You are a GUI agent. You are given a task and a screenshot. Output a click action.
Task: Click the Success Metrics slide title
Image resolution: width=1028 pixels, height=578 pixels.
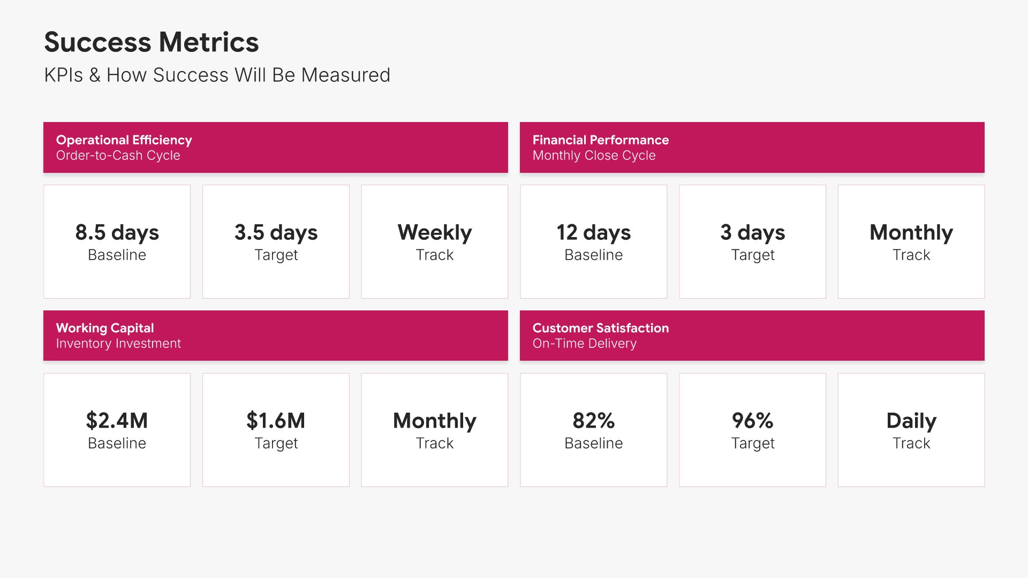[152, 42]
